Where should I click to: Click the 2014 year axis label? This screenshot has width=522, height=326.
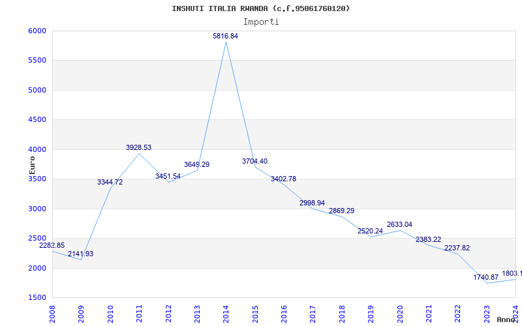pyautogui.click(x=226, y=314)
